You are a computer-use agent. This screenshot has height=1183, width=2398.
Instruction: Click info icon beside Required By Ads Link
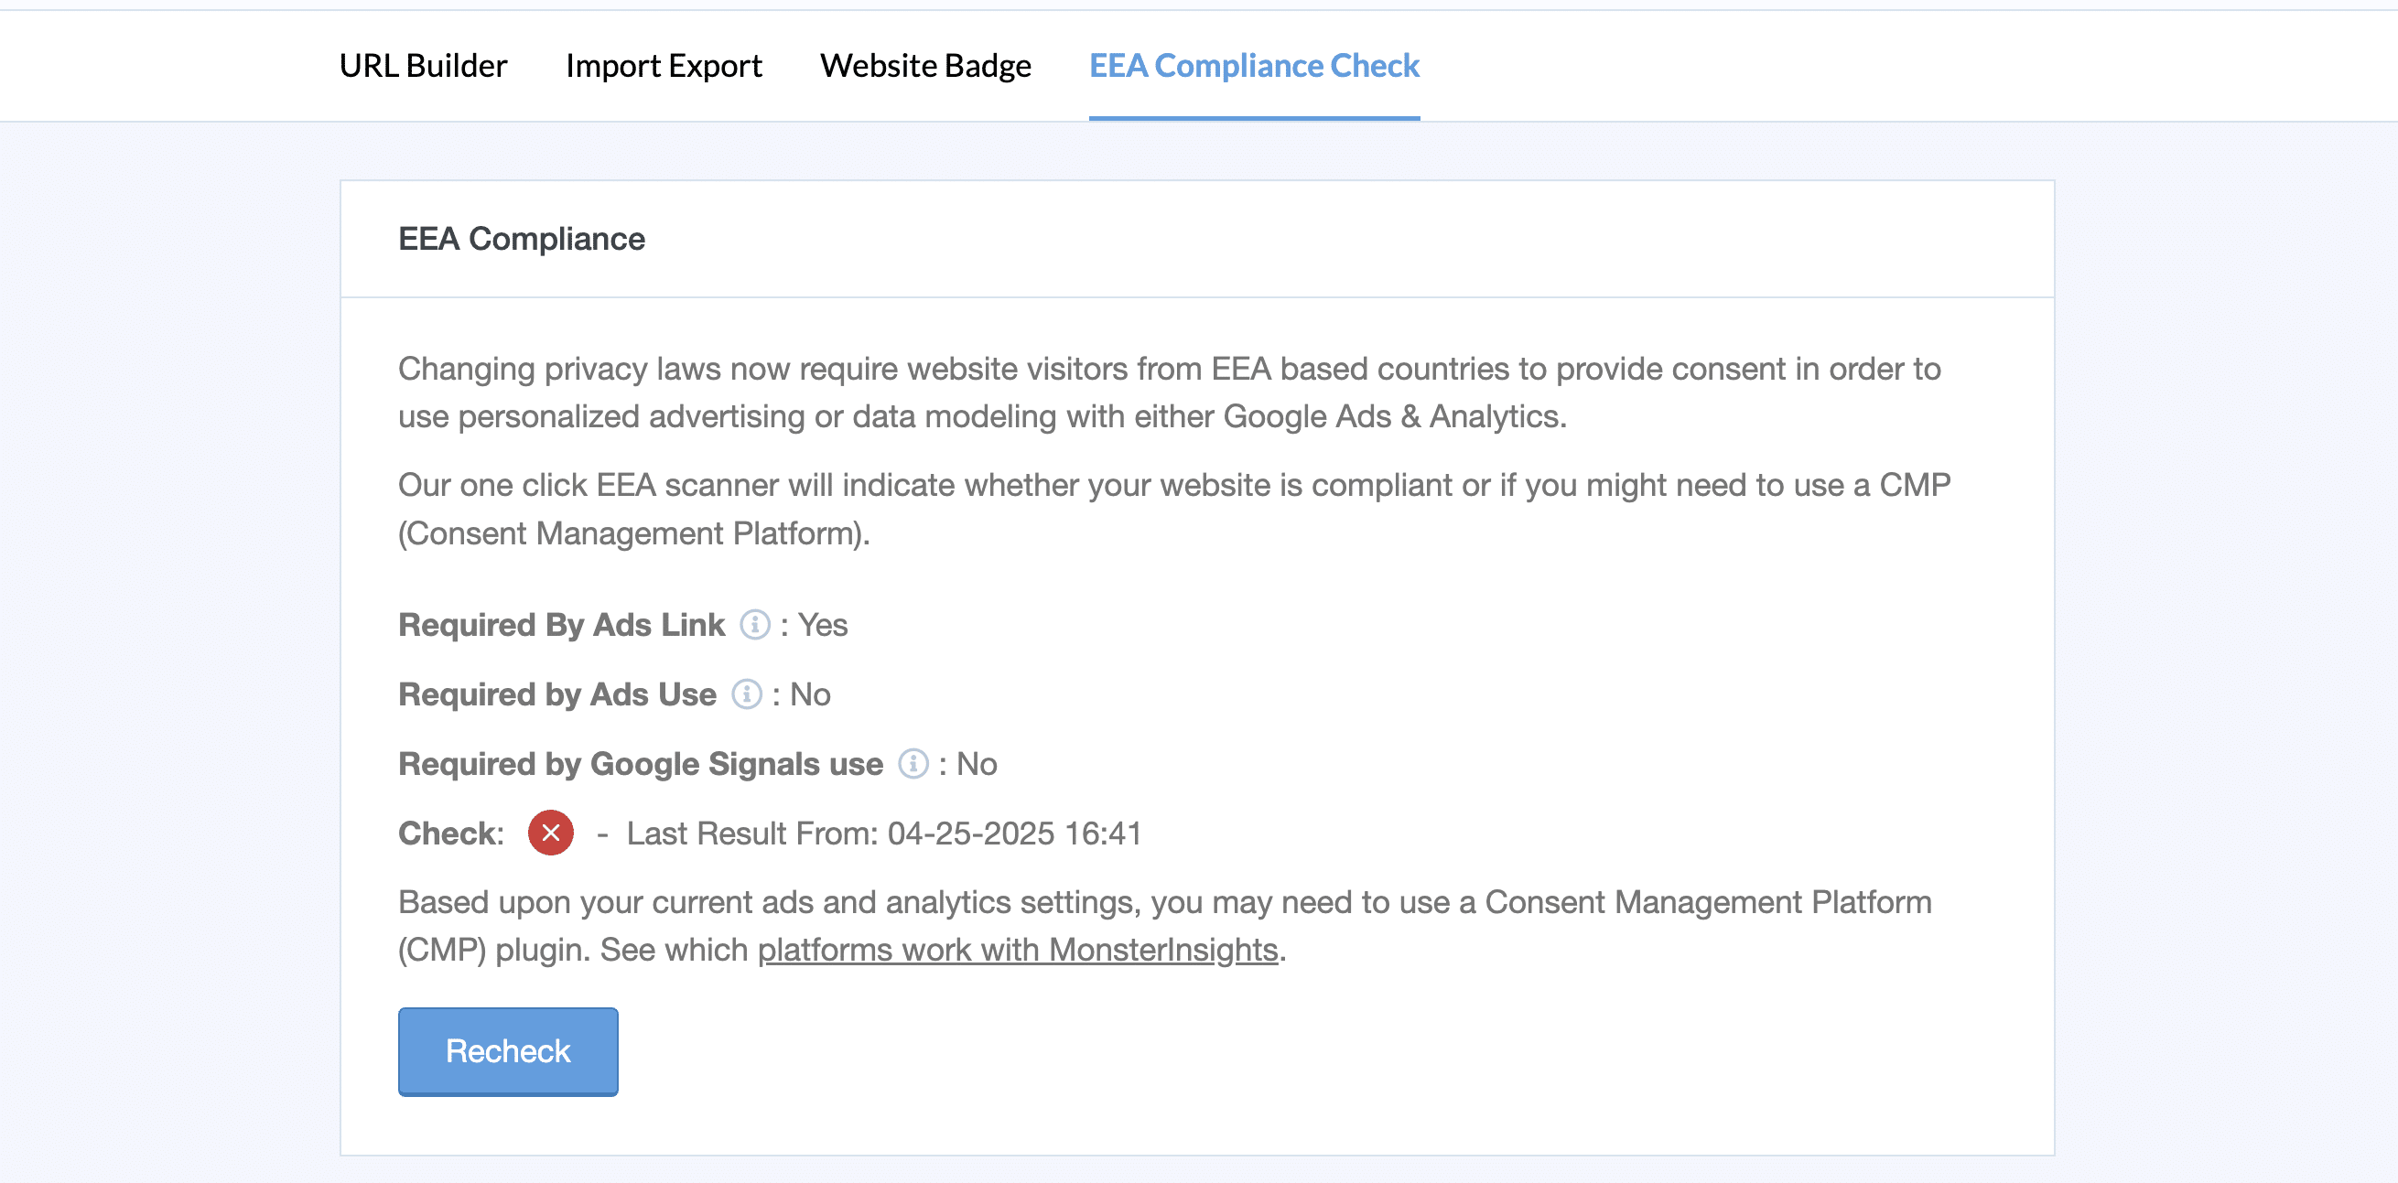coord(754,625)
